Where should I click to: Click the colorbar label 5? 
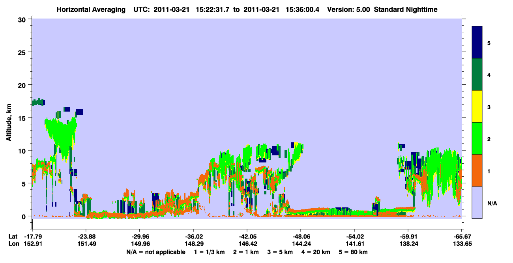tap(489, 43)
